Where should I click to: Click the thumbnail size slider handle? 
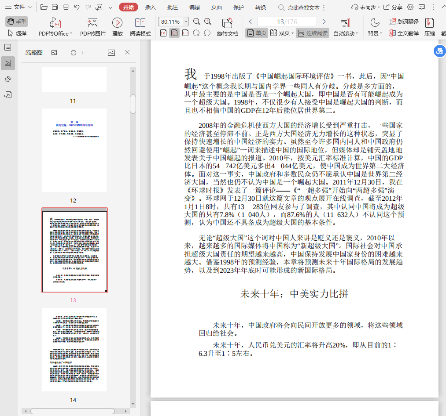(x=74, y=53)
